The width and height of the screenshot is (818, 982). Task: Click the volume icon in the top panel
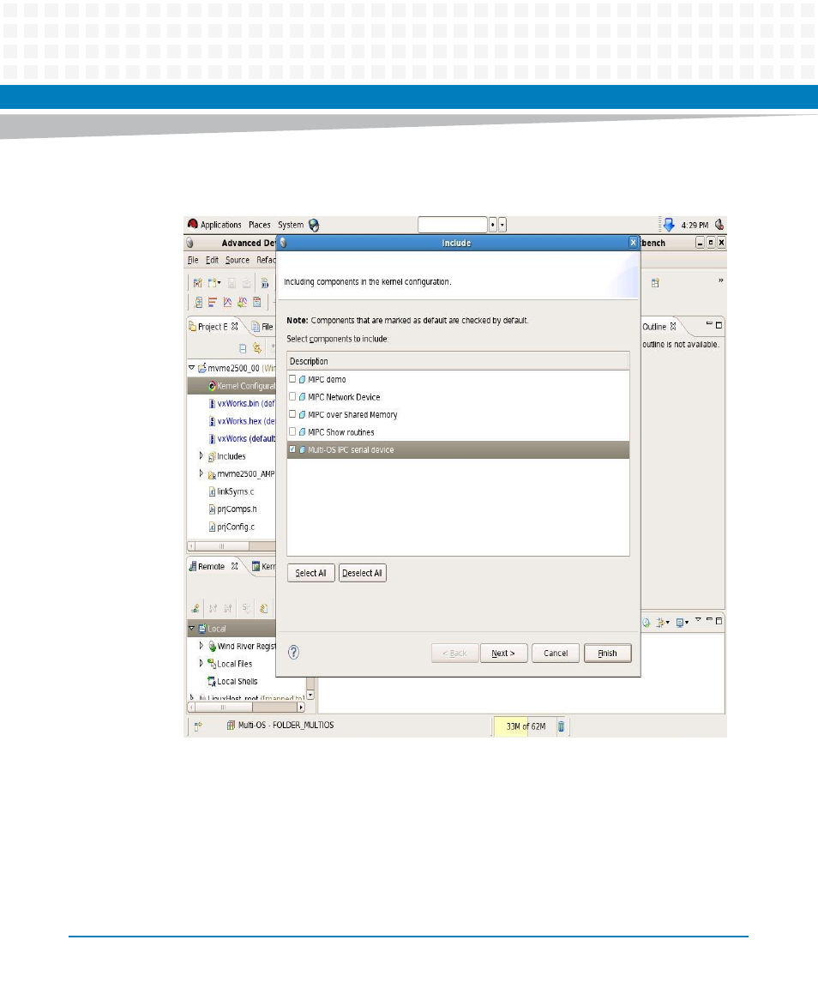tap(719, 225)
